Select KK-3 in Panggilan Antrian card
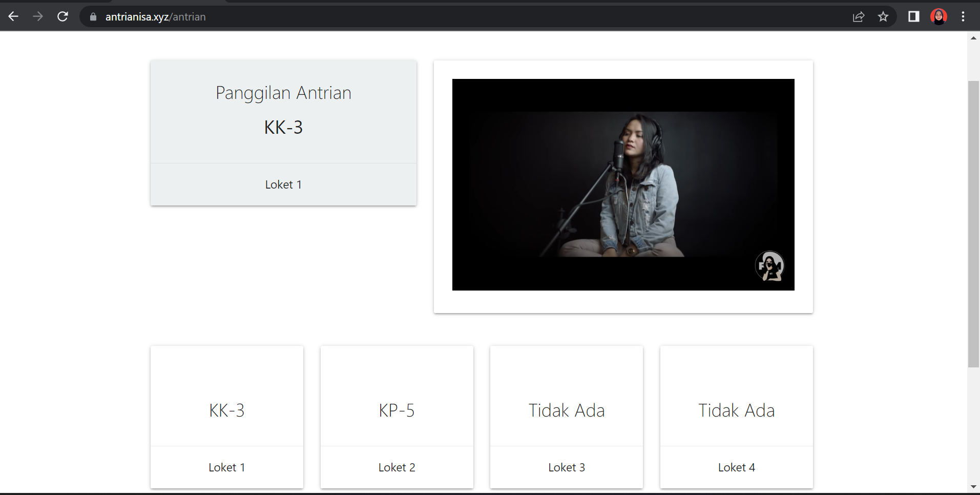The width and height of the screenshot is (980, 495). (283, 127)
